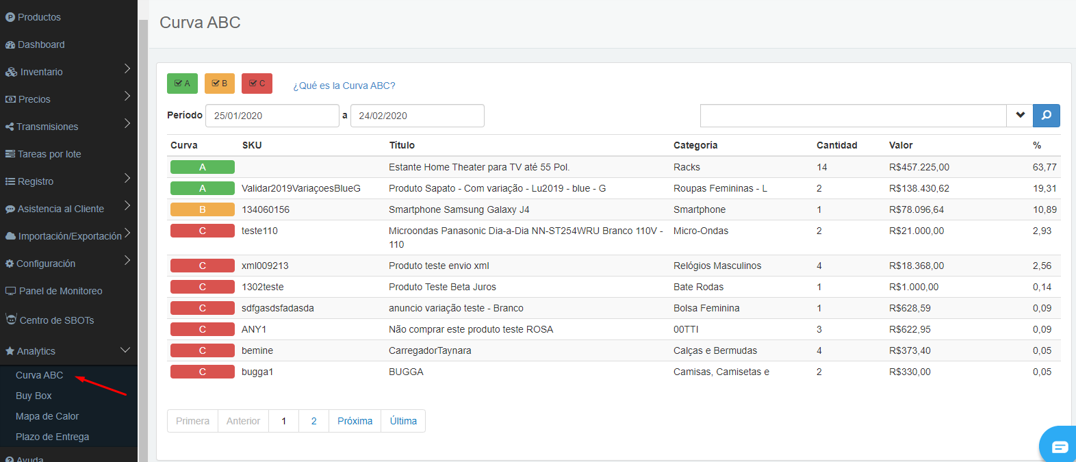Click the Panel de Monitoreo monitor icon
The height and width of the screenshot is (462, 1076).
11,291
